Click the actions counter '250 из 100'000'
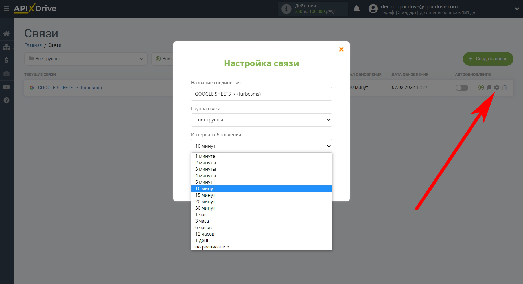 point(310,12)
